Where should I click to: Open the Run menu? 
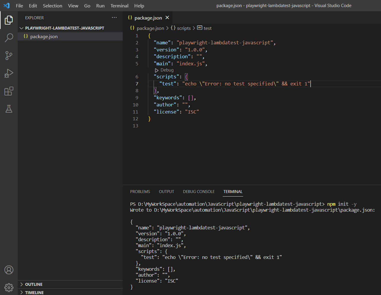click(100, 6)
